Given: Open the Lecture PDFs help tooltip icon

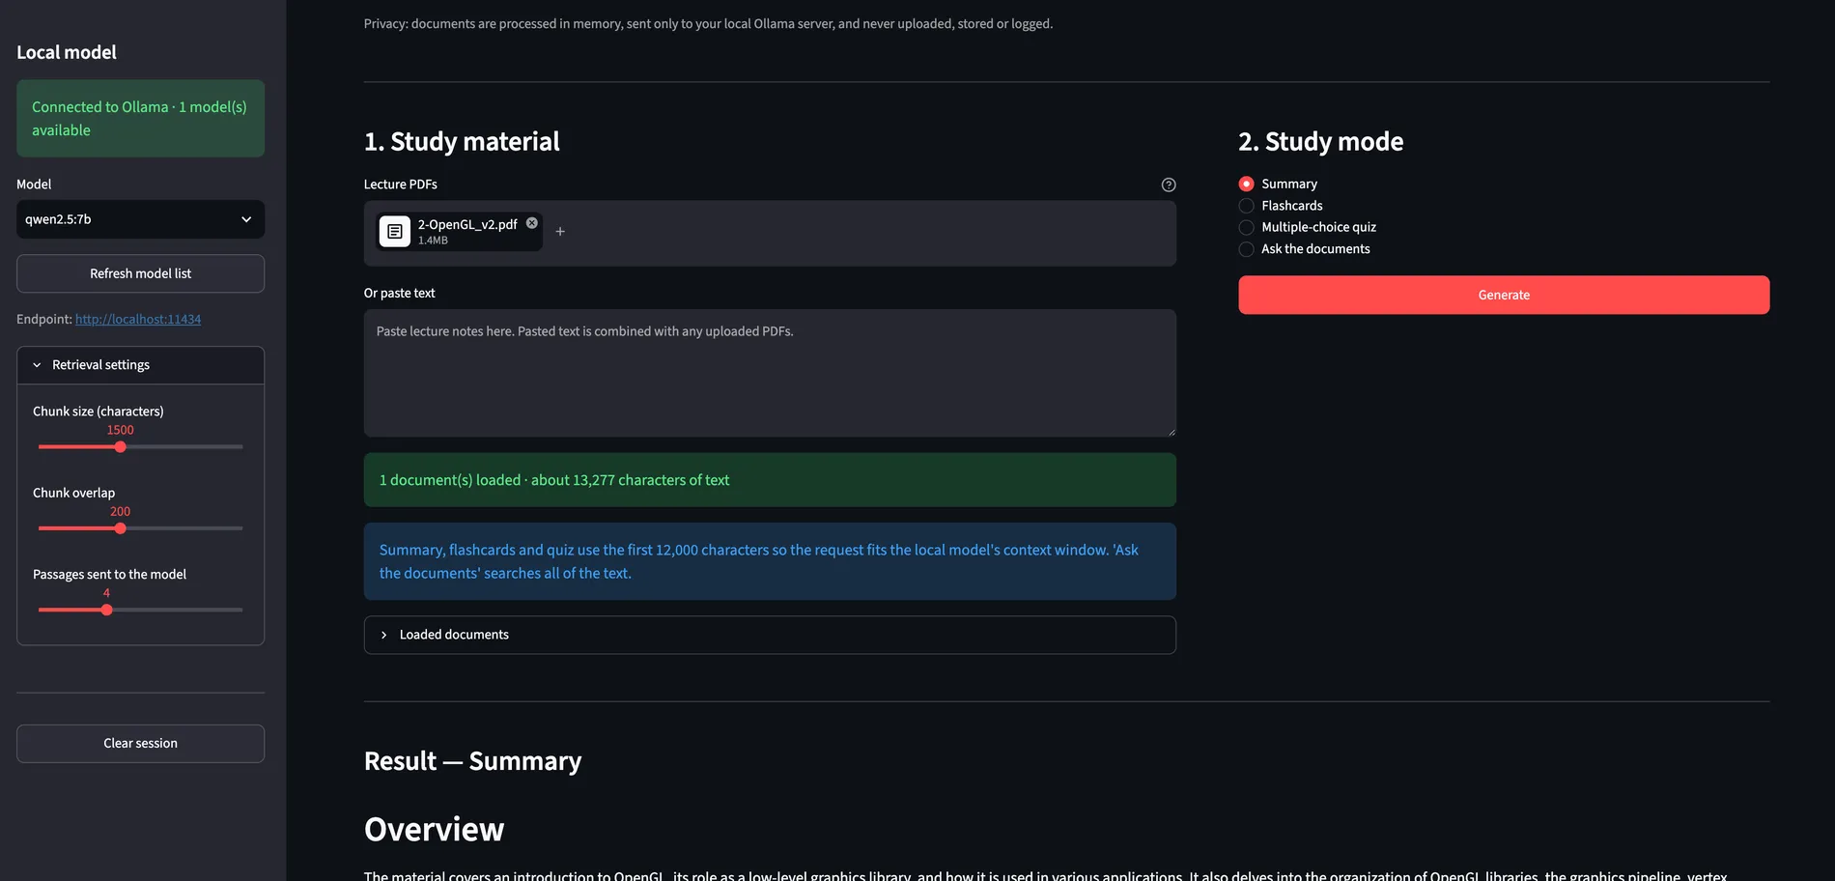Looking at the screenshot, I should point(1169,185).
